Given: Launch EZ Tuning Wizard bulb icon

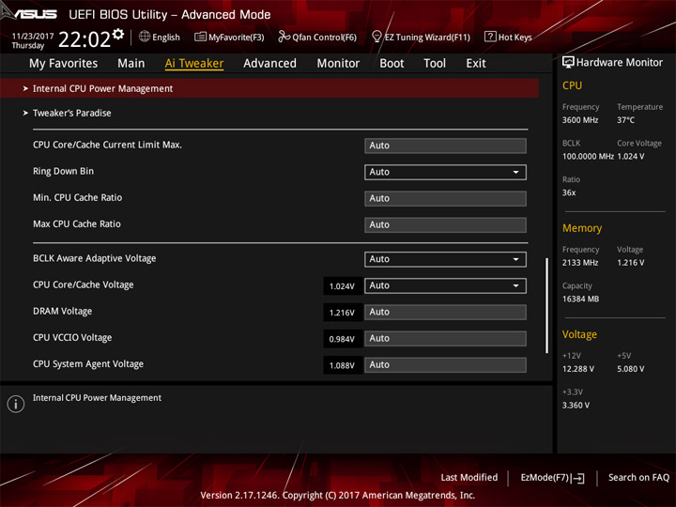Looking at the screenshot, I should point(376,37).
